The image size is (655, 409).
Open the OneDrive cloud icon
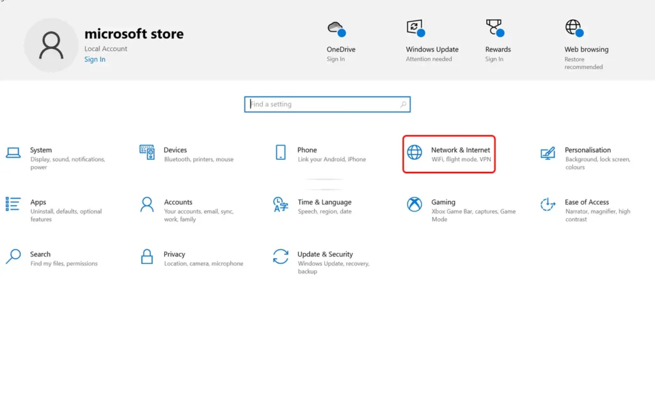(x=336, y=29)
